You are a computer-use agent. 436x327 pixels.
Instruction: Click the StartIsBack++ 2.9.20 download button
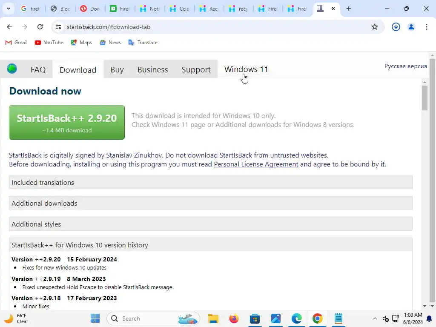[67, 122]
